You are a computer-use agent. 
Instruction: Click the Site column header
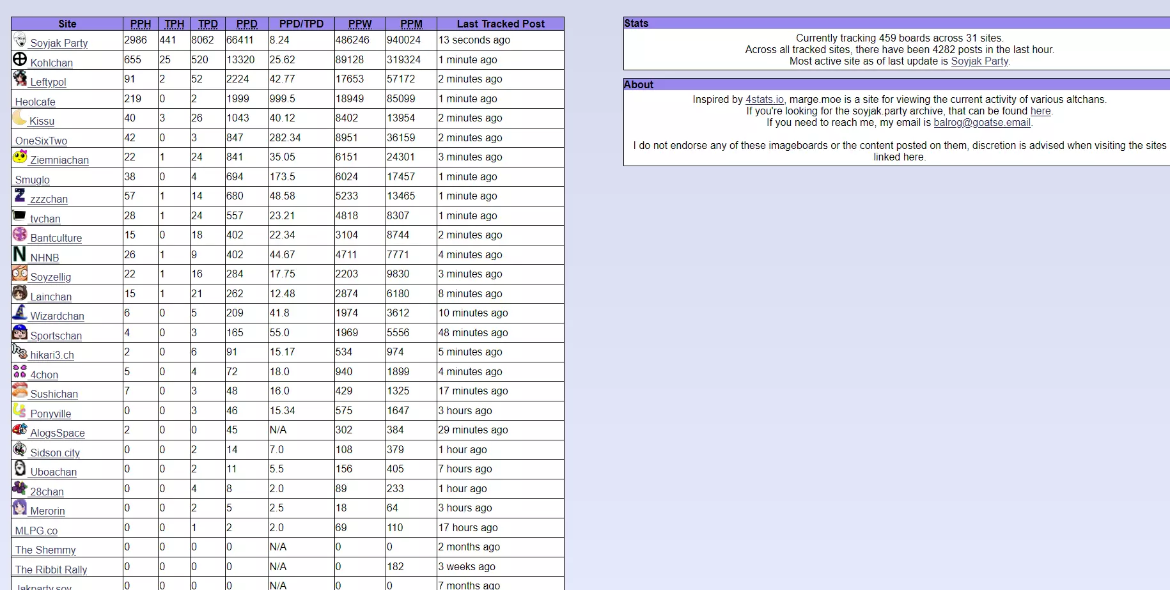pyautogui.click(x=67, y=24)
